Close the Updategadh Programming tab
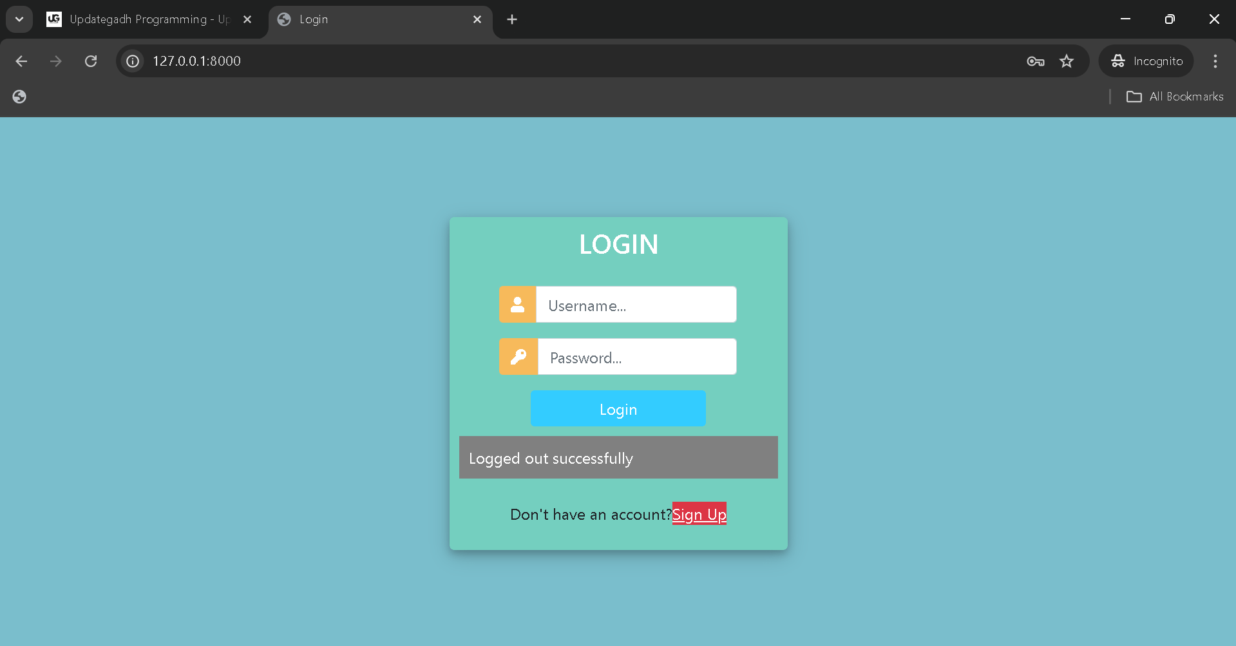Image resolution: width=1236 pixels, height=646 pixels. (x=247, y=19)
